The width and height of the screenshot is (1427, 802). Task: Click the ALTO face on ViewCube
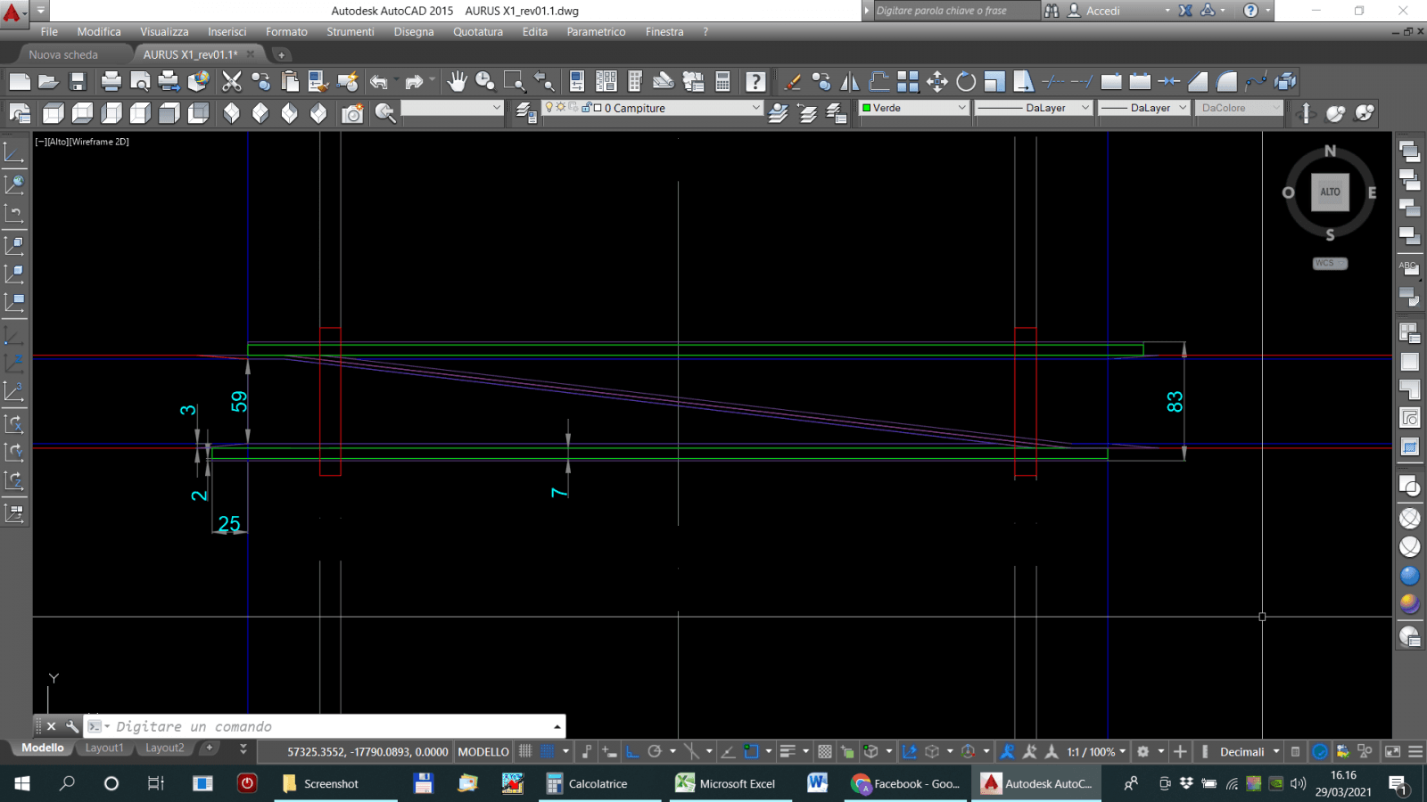pos(1330,192)
